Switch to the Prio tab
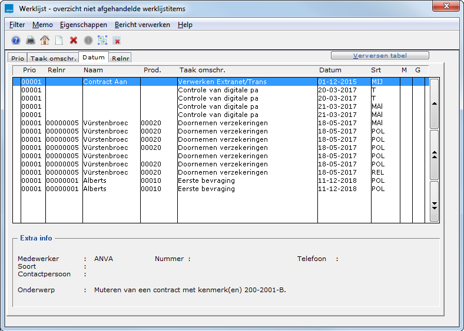 17,58
